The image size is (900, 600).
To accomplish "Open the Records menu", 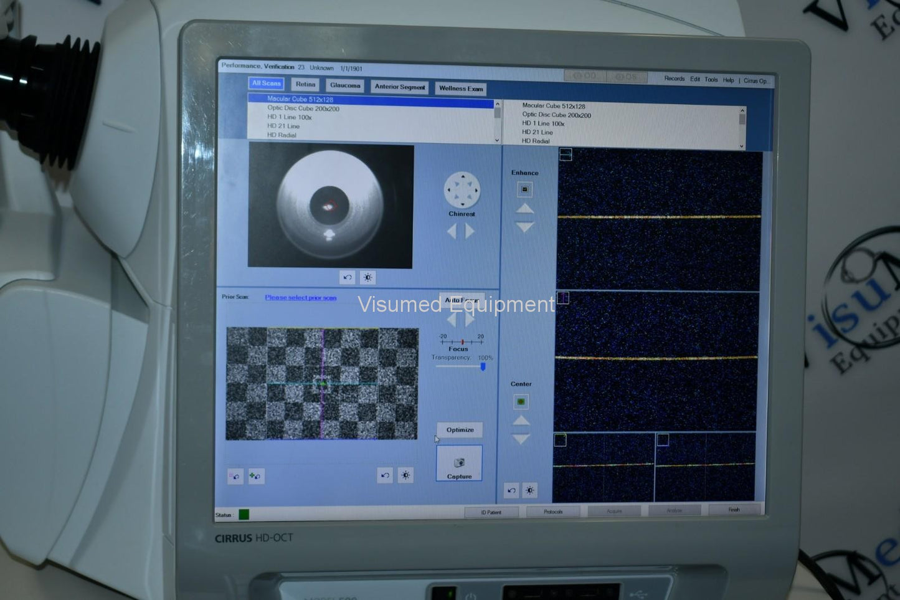I will (674, 79).
